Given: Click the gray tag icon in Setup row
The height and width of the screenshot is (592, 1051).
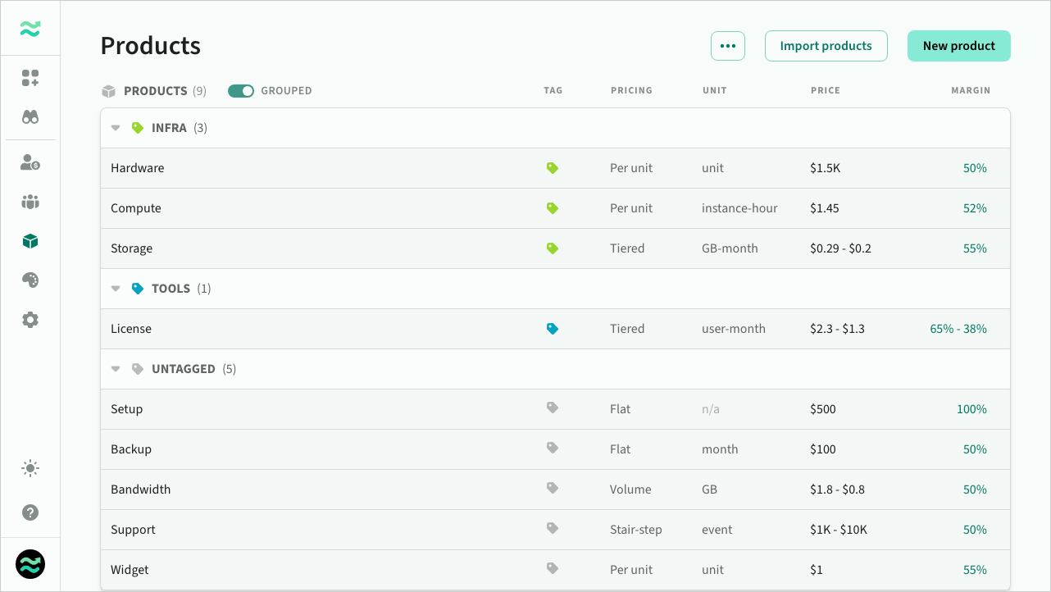Looking at the screenshot, I should pos(553,408).
